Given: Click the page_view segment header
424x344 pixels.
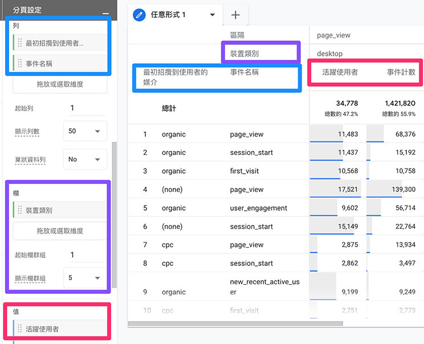Looking at the screenshot, I should [x=333, y=35].
